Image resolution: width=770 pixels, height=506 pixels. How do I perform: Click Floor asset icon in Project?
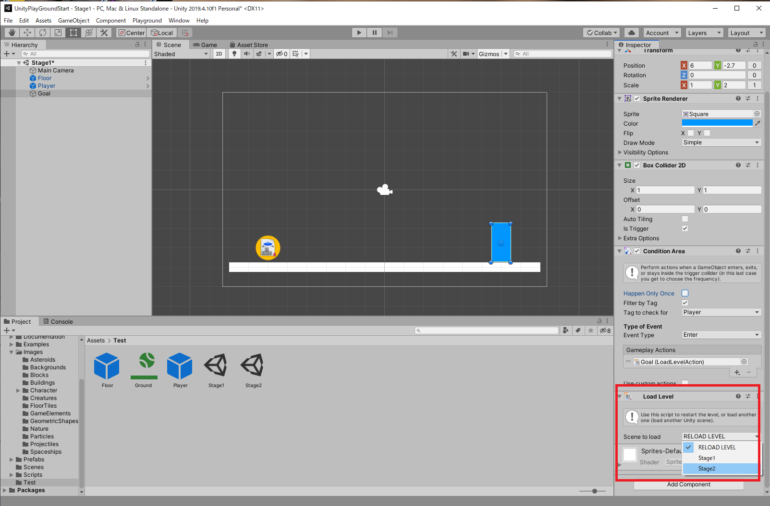point(107,366)
